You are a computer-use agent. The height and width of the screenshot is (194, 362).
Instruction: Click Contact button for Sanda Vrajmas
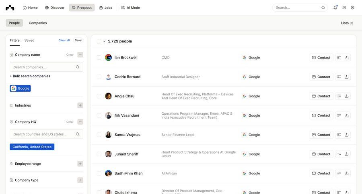tap(321, 135)
